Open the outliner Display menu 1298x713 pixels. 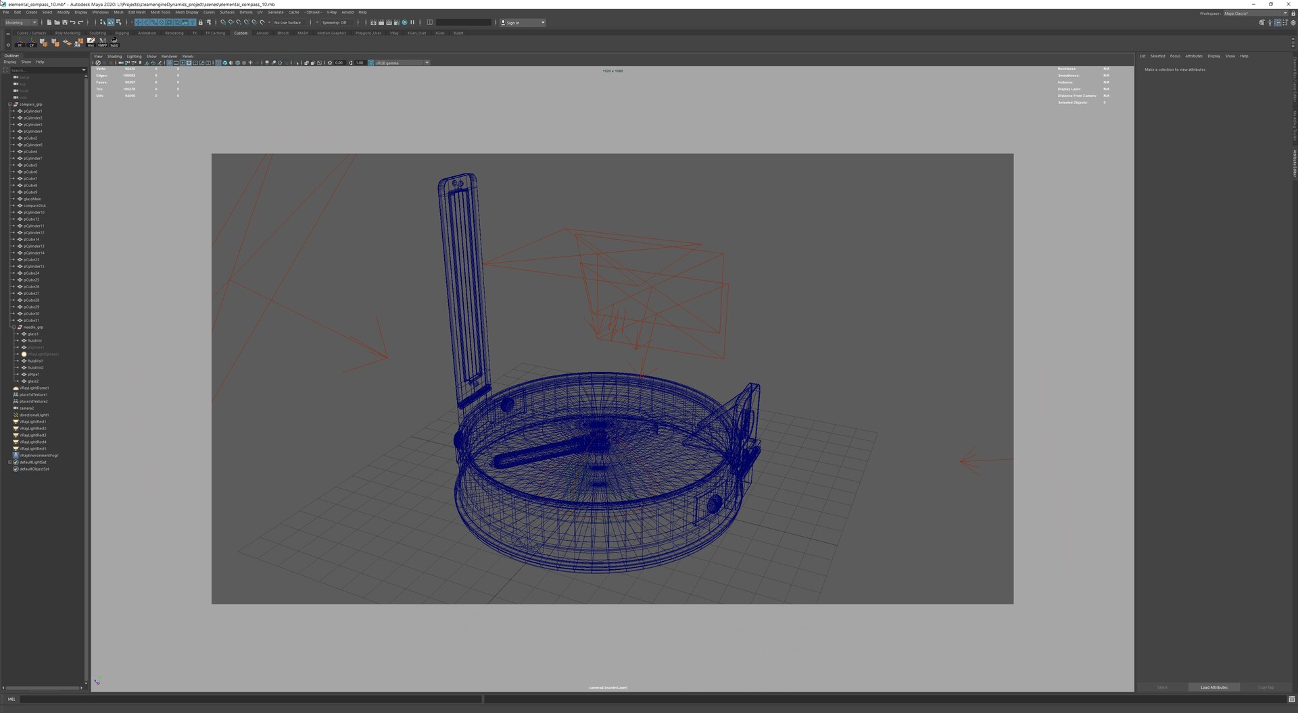[10, 62]
